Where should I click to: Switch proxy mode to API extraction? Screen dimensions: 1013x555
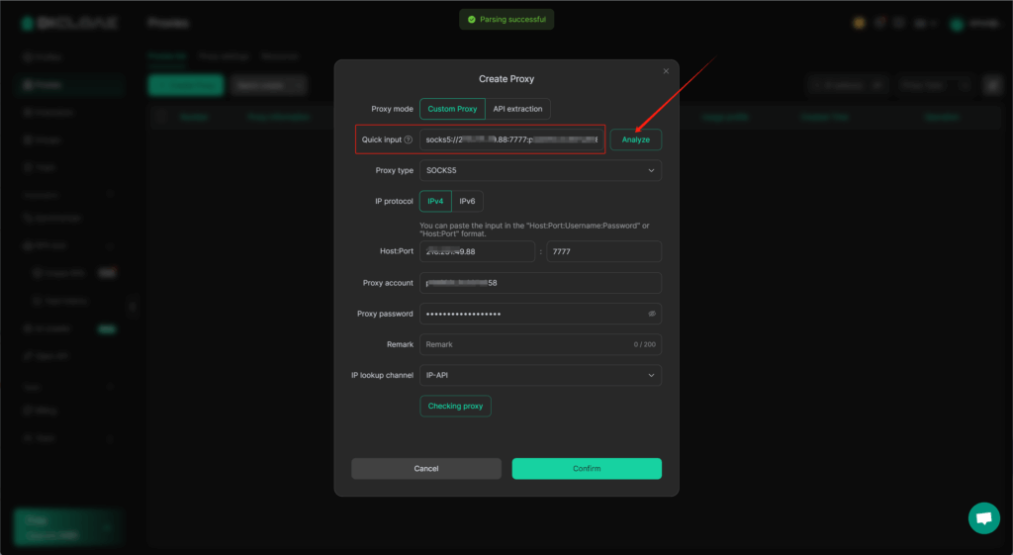point(517,109)
